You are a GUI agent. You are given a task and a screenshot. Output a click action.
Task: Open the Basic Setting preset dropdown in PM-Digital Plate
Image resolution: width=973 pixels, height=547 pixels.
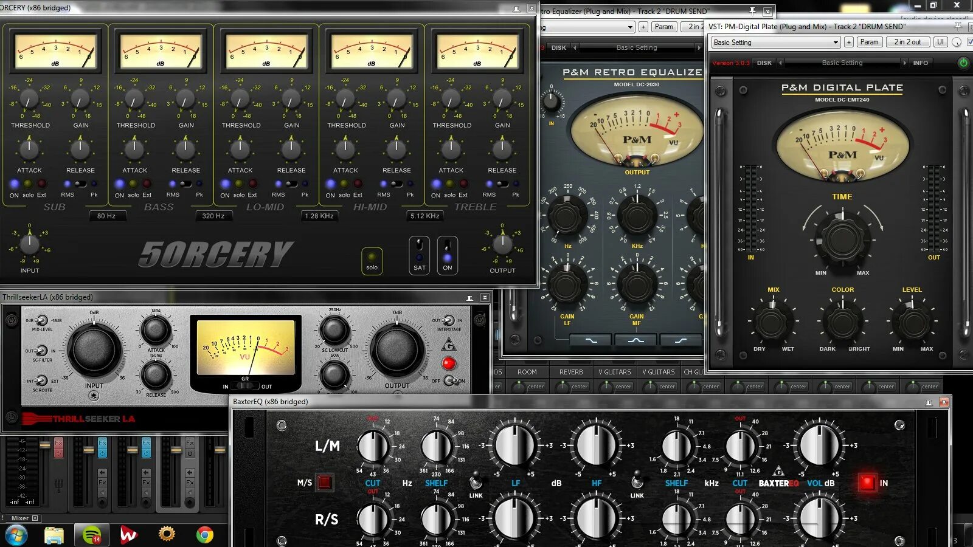tap(776, 42)
